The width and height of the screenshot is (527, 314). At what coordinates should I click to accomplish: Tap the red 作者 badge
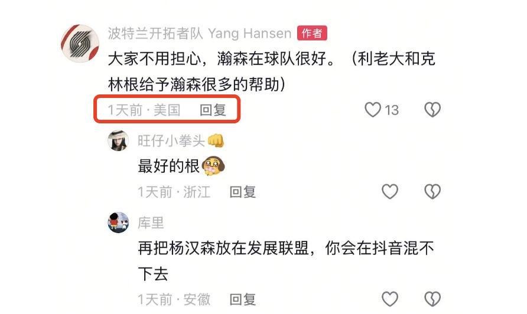click(x=312, y=33)
